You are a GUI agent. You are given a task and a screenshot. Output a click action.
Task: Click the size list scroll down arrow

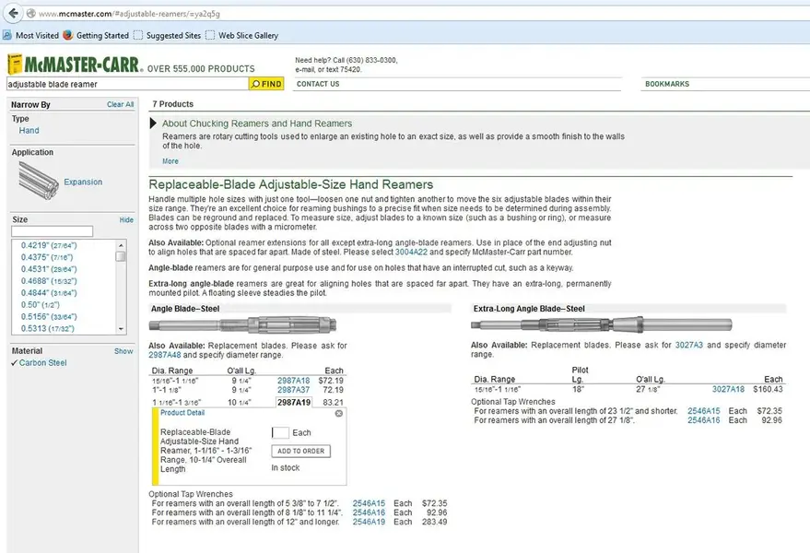(x=121, y=329)
